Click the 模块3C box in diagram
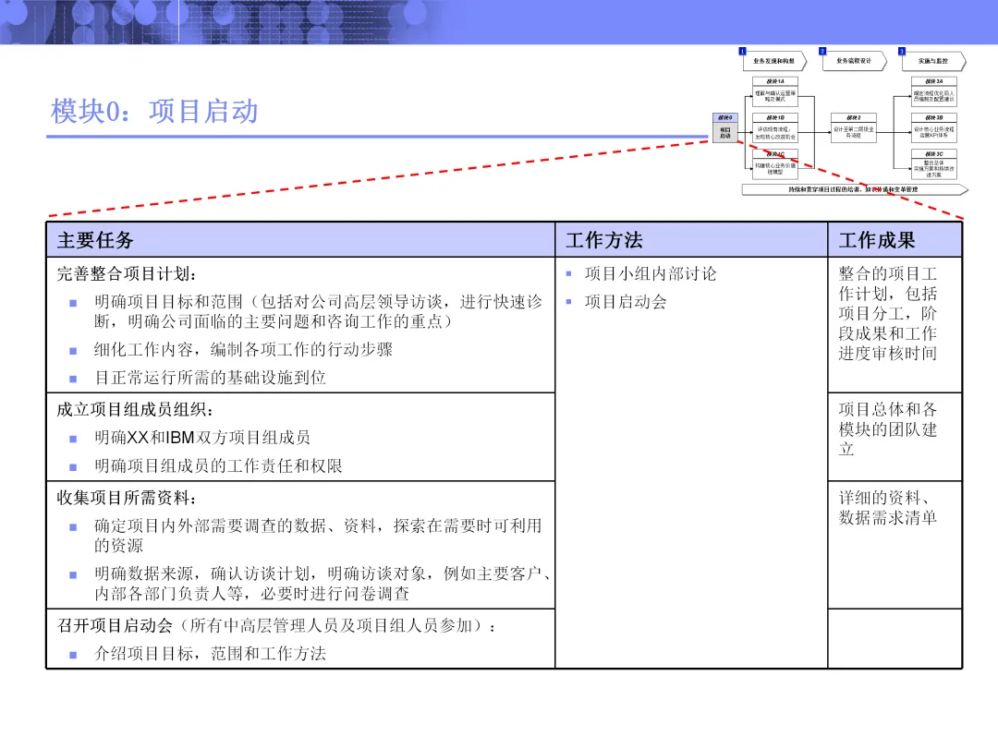 (933, 164)
